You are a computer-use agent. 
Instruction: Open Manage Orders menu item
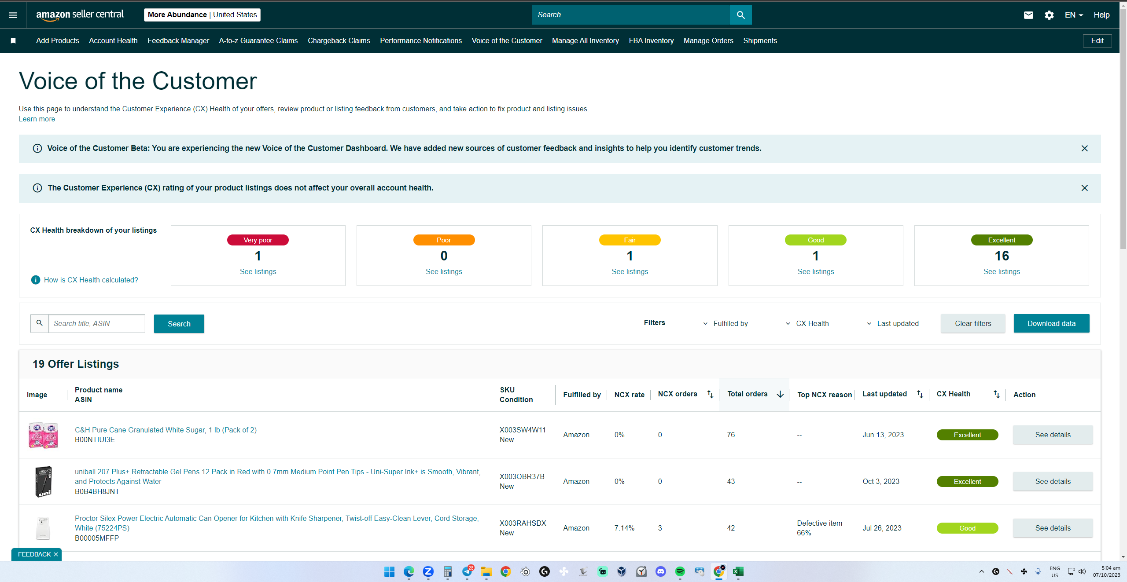pos(708,40)
